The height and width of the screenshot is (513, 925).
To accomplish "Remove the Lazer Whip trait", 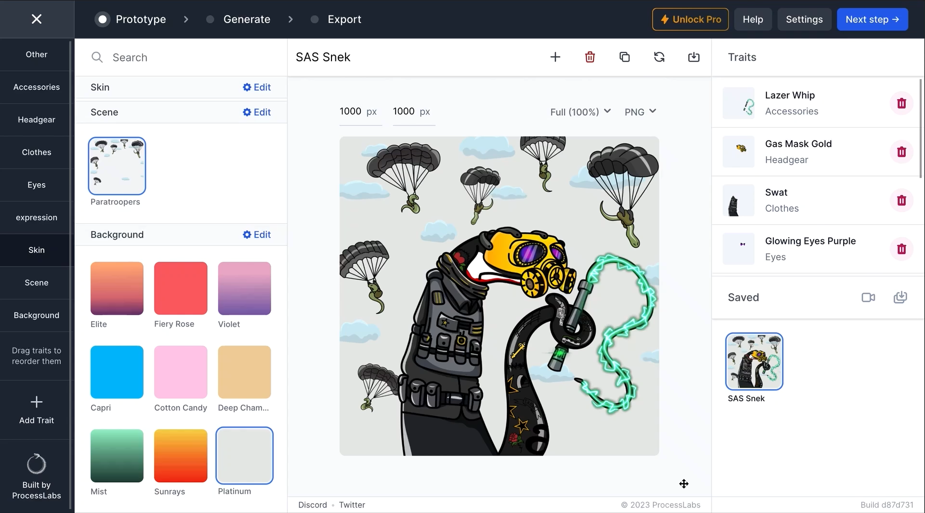I will coord(901,103).
